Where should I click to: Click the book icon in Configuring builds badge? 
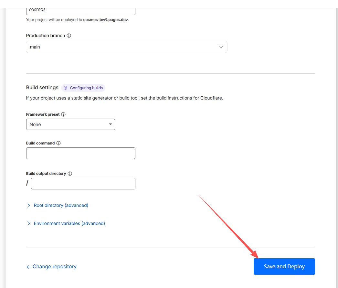(x=66, y=88)
